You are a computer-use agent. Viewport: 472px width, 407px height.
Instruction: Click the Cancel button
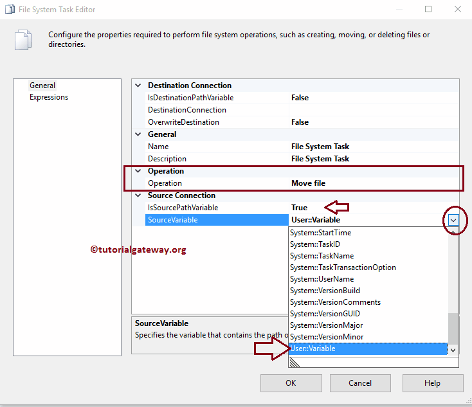pos(360,383)
